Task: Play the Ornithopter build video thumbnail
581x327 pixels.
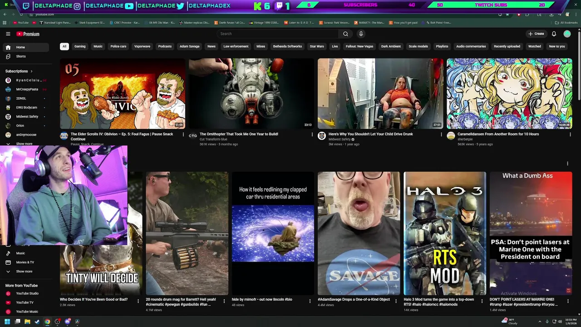Action: [x=251, y=94]
